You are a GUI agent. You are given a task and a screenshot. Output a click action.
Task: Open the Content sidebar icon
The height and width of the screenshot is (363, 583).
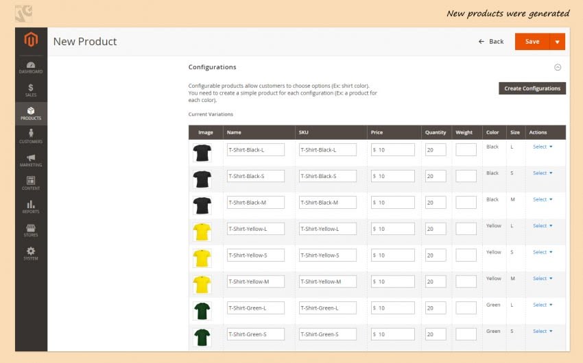click(31, 184)
